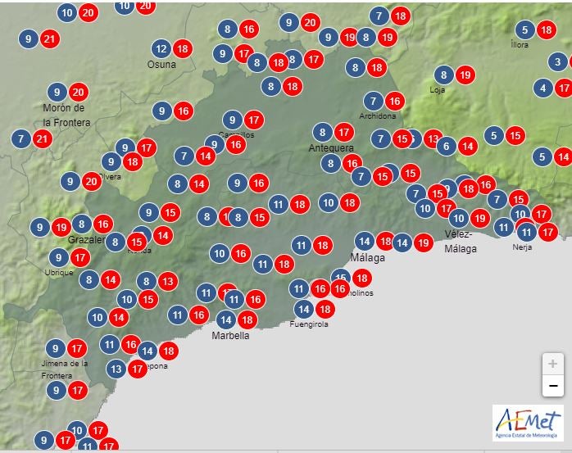This screenshot has width=572, height=453.
Task: Select red 19 marker above Vélez-Málaga
Action: [479, 219]
